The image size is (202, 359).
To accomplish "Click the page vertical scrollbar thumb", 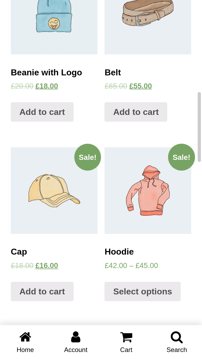I will [x=199, y=127].
